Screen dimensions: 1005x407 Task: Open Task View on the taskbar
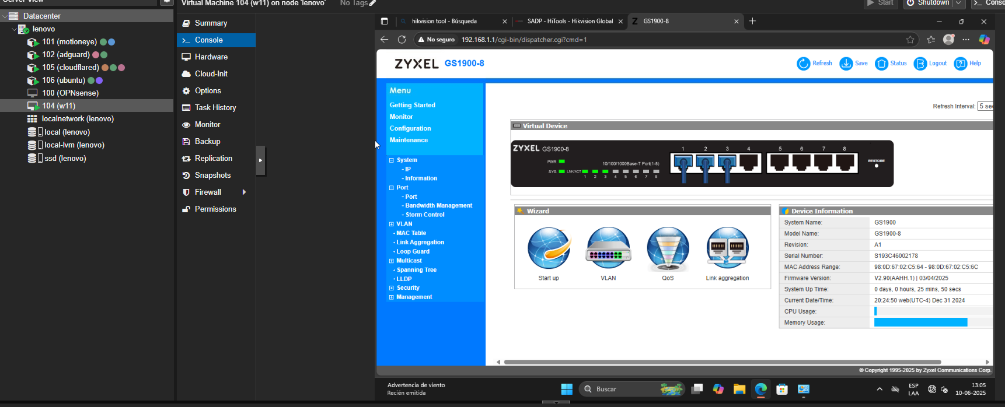click(697, 389)
